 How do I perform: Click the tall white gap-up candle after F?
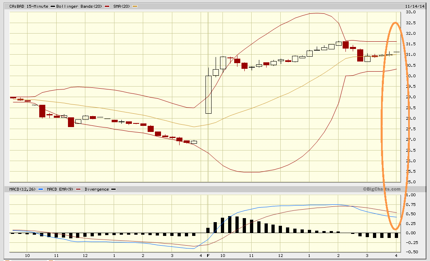(208, 94)
